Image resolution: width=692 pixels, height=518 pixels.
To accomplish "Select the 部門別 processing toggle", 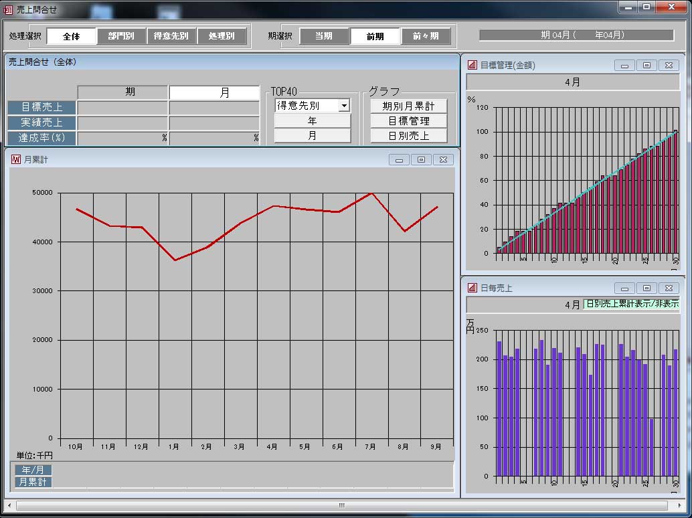I will coord(121,36).
